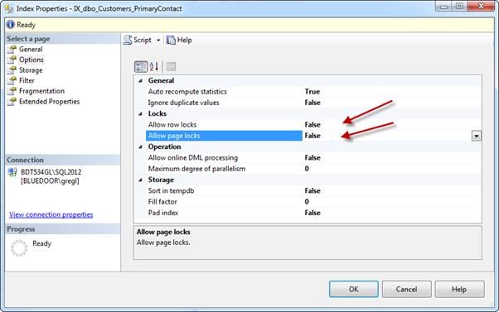
Task: Select the Allow row locks property
Action: pyautogui.click(x=313, y=124)
